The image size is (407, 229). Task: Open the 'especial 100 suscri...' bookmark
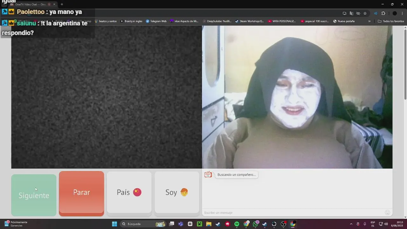(x=315, y=21)
